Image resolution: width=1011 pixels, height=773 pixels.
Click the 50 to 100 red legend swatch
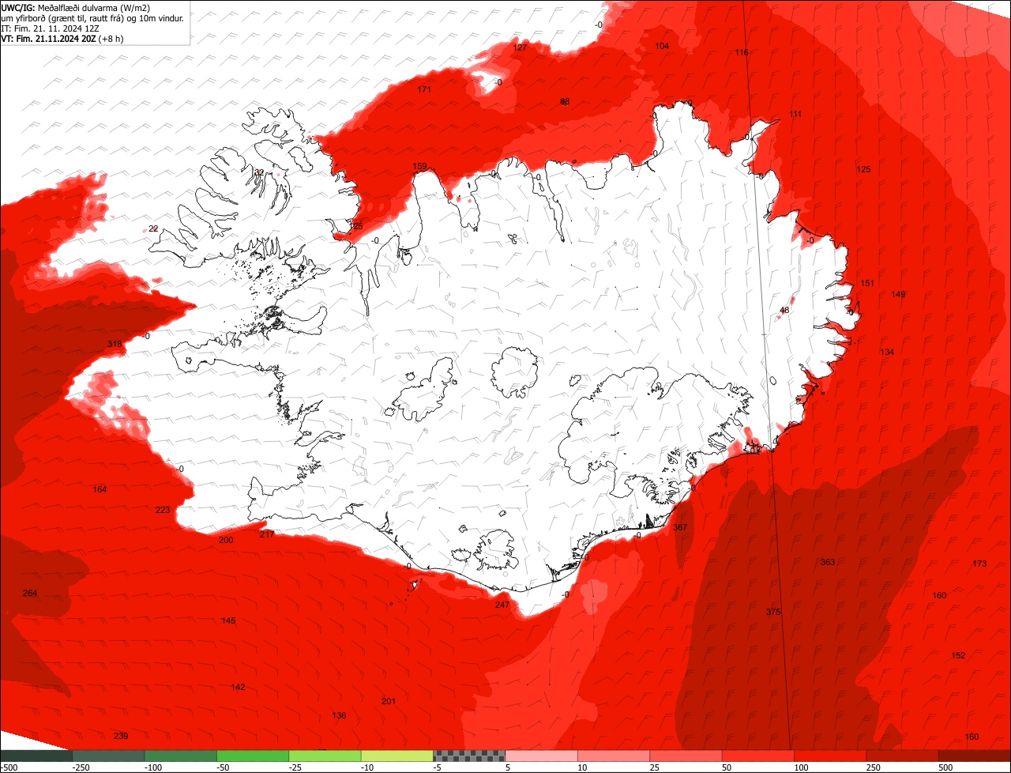[758, 755]
